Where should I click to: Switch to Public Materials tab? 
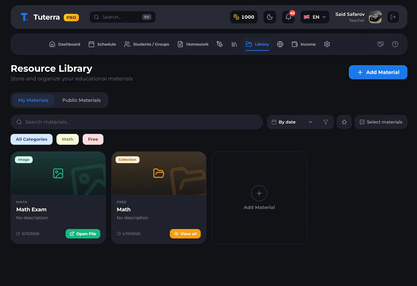81,100
